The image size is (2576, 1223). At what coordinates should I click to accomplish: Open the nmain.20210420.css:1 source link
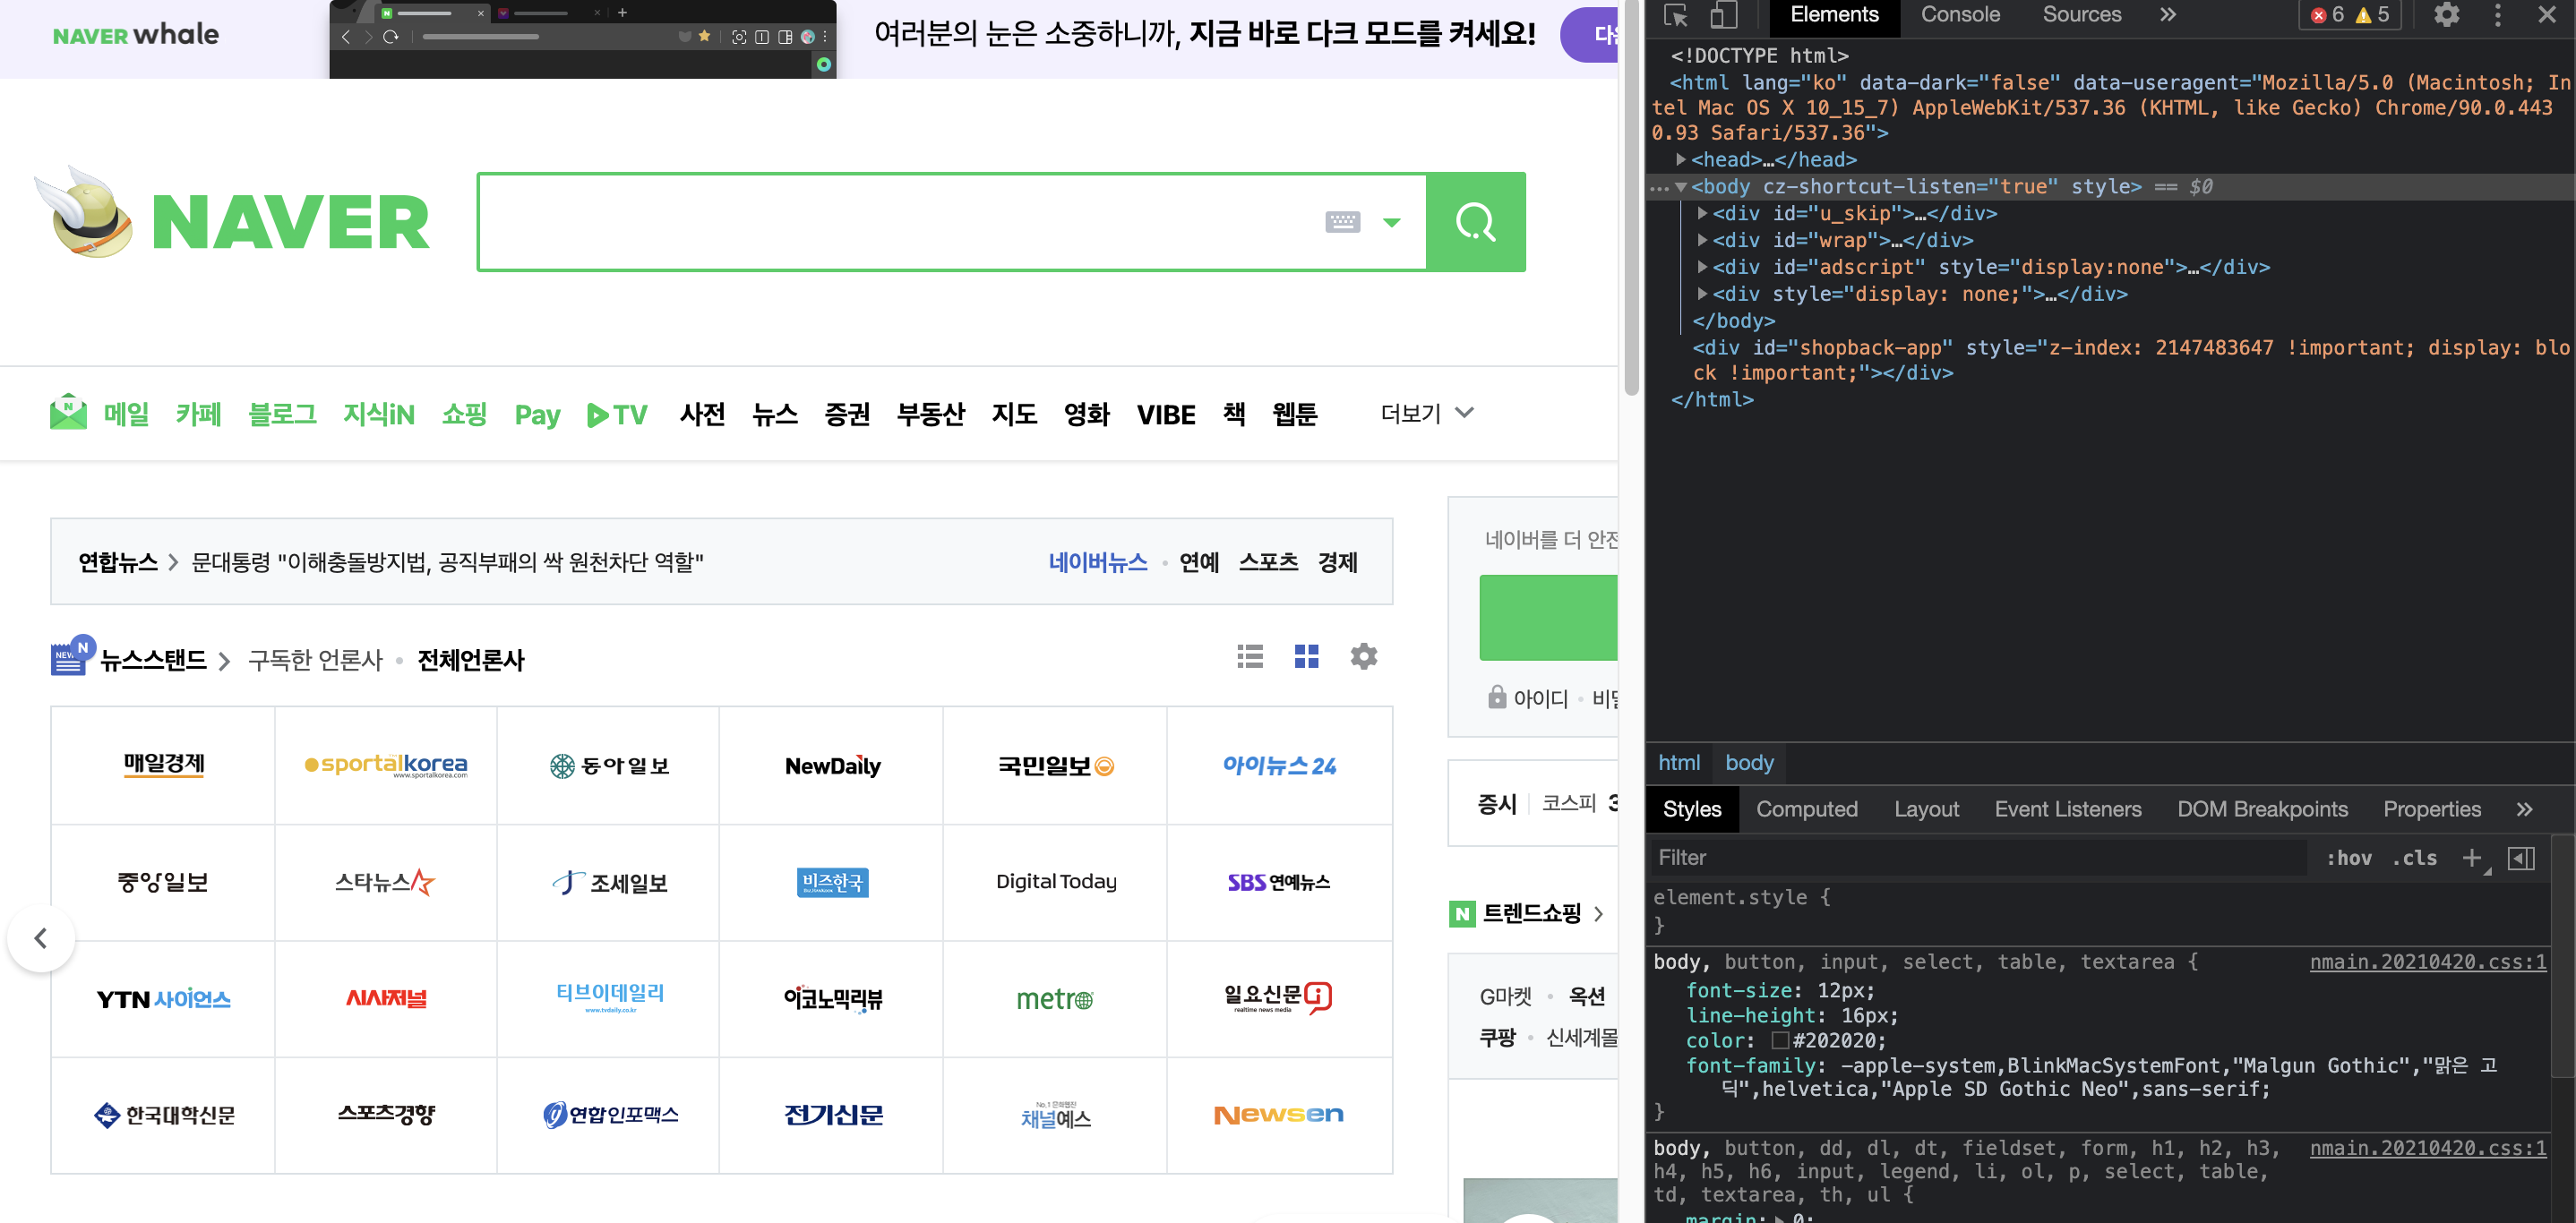2427,962
